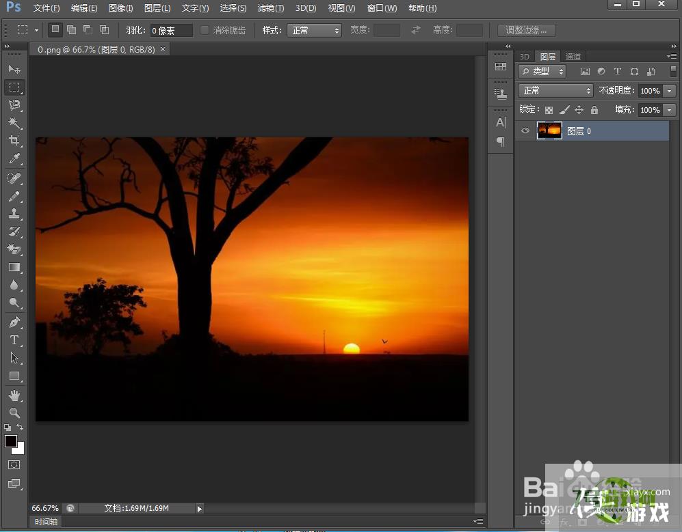Select the Lasso tool
Image resolution: width=682 pixels, height=532 pixels.
(x=14, y=105)
